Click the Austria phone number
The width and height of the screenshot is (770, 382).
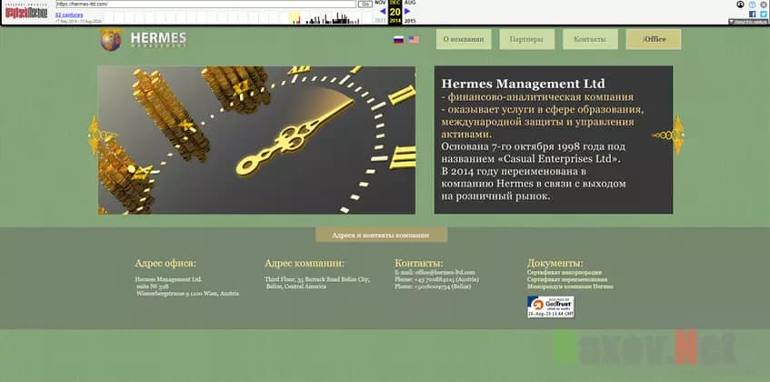pyautogui.click(x=446, y=279)
